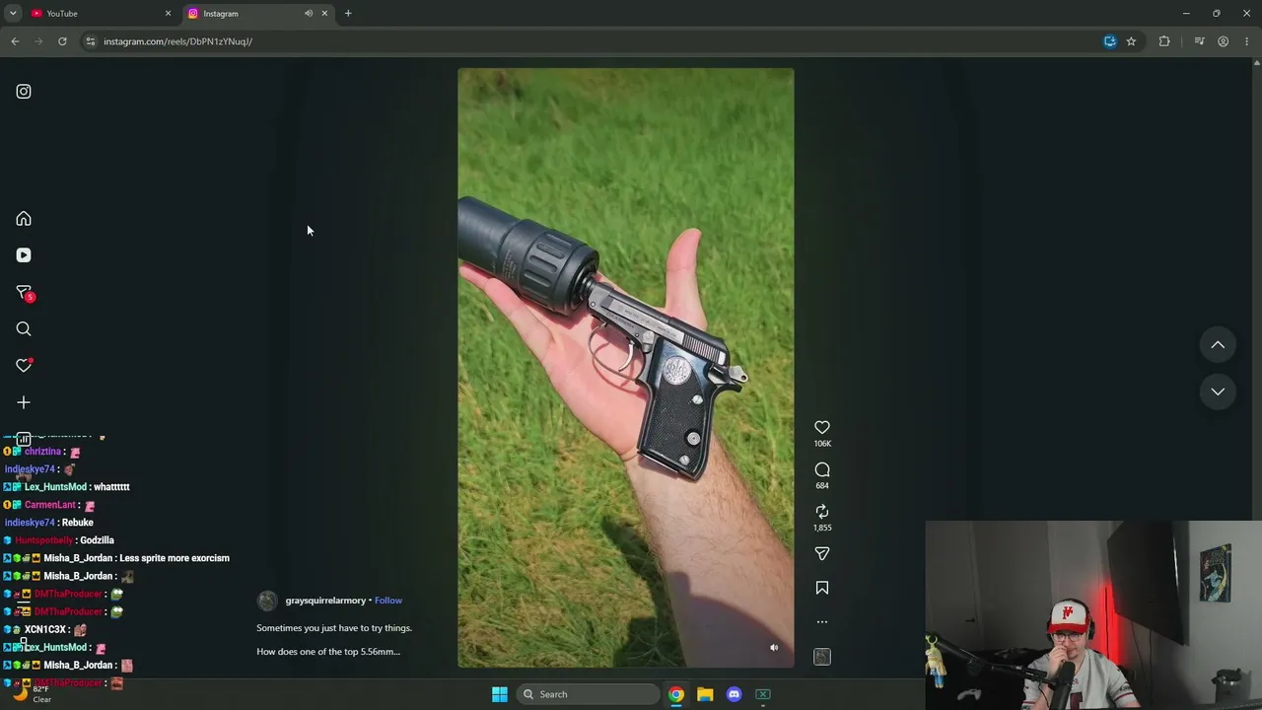Open the browser Extensions menu
1262x710 pixels.
[x=1164, y=41]
